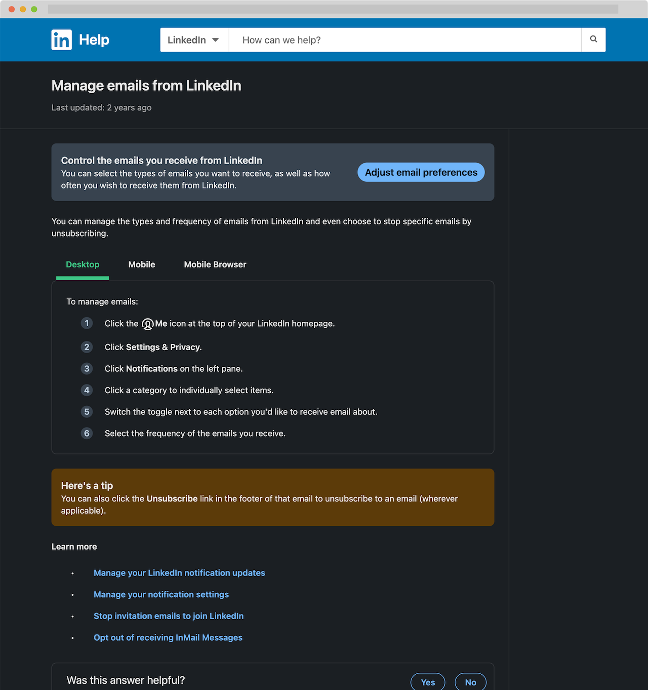648x690 pixels.
Task: Answer No to 'Was this answer helpful?'
Action: tap(470, 682)
